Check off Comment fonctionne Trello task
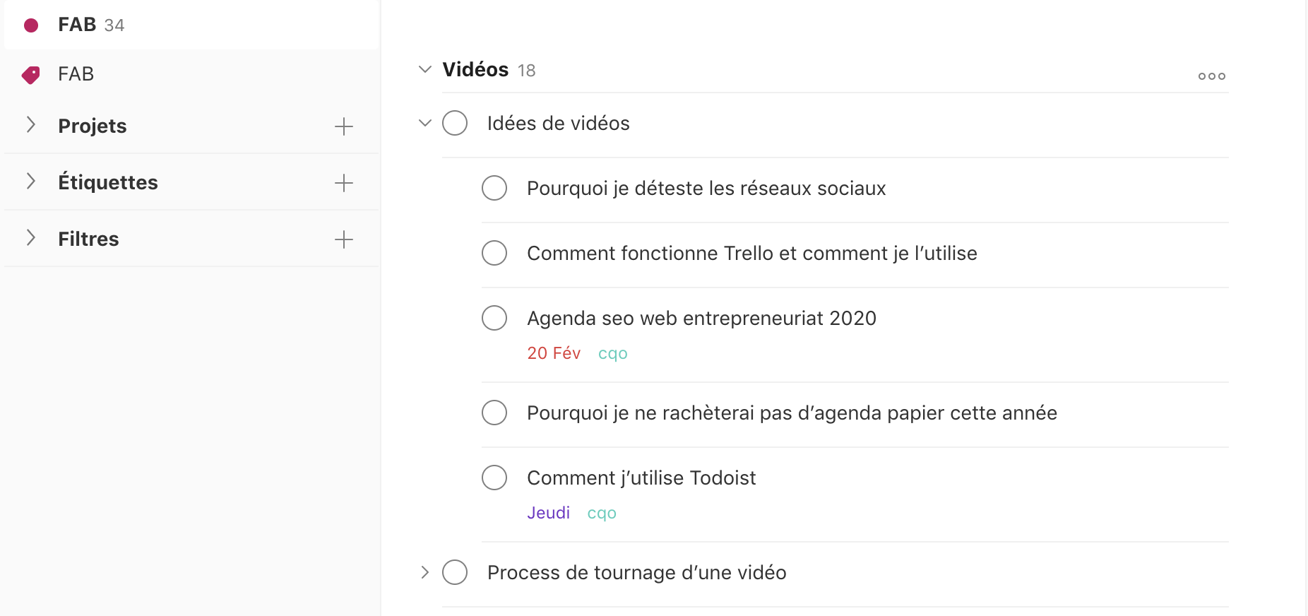This screenshot has height=616, width=1308. [x=494, y=253]
